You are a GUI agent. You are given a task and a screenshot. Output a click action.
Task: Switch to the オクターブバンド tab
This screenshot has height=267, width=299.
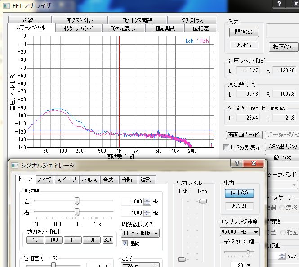78,28
